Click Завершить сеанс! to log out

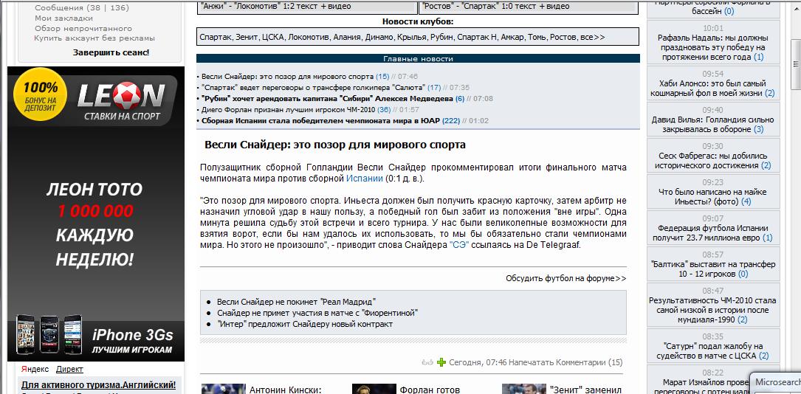click(x=111, y=52)
